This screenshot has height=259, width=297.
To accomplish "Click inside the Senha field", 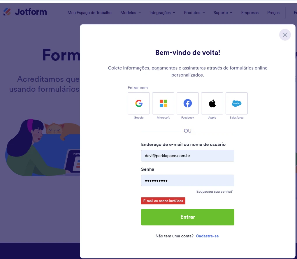I will 187,180.
